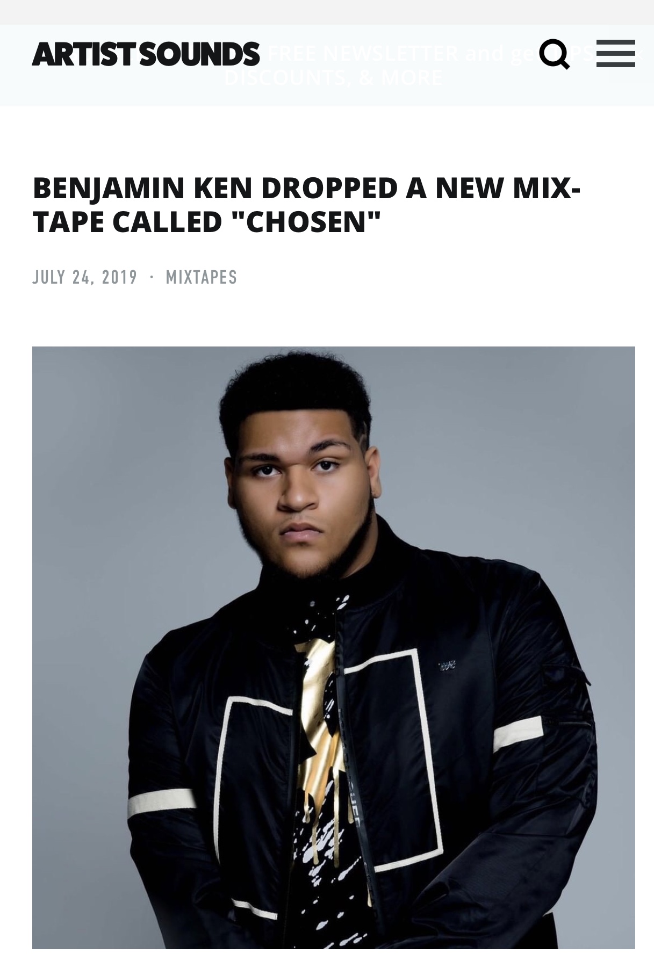Click the Artist Sounds logo
This screenshot has width=654, height=975.
click(146, 54)
